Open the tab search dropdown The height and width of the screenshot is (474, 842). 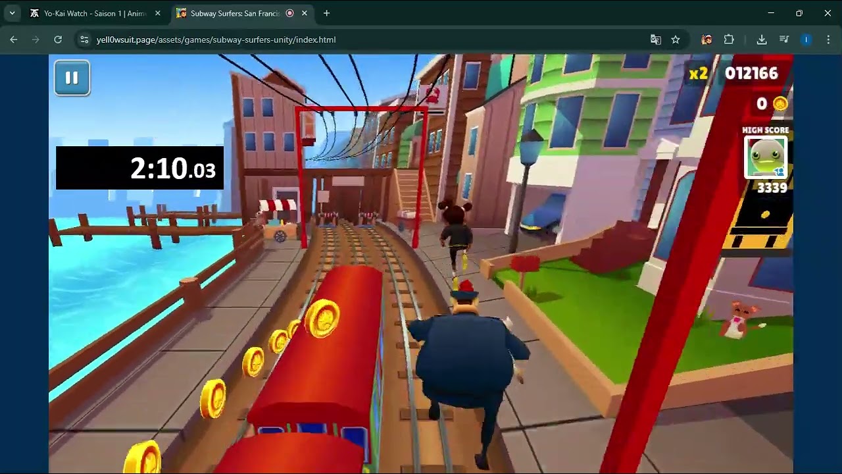(x=12, y=13)
